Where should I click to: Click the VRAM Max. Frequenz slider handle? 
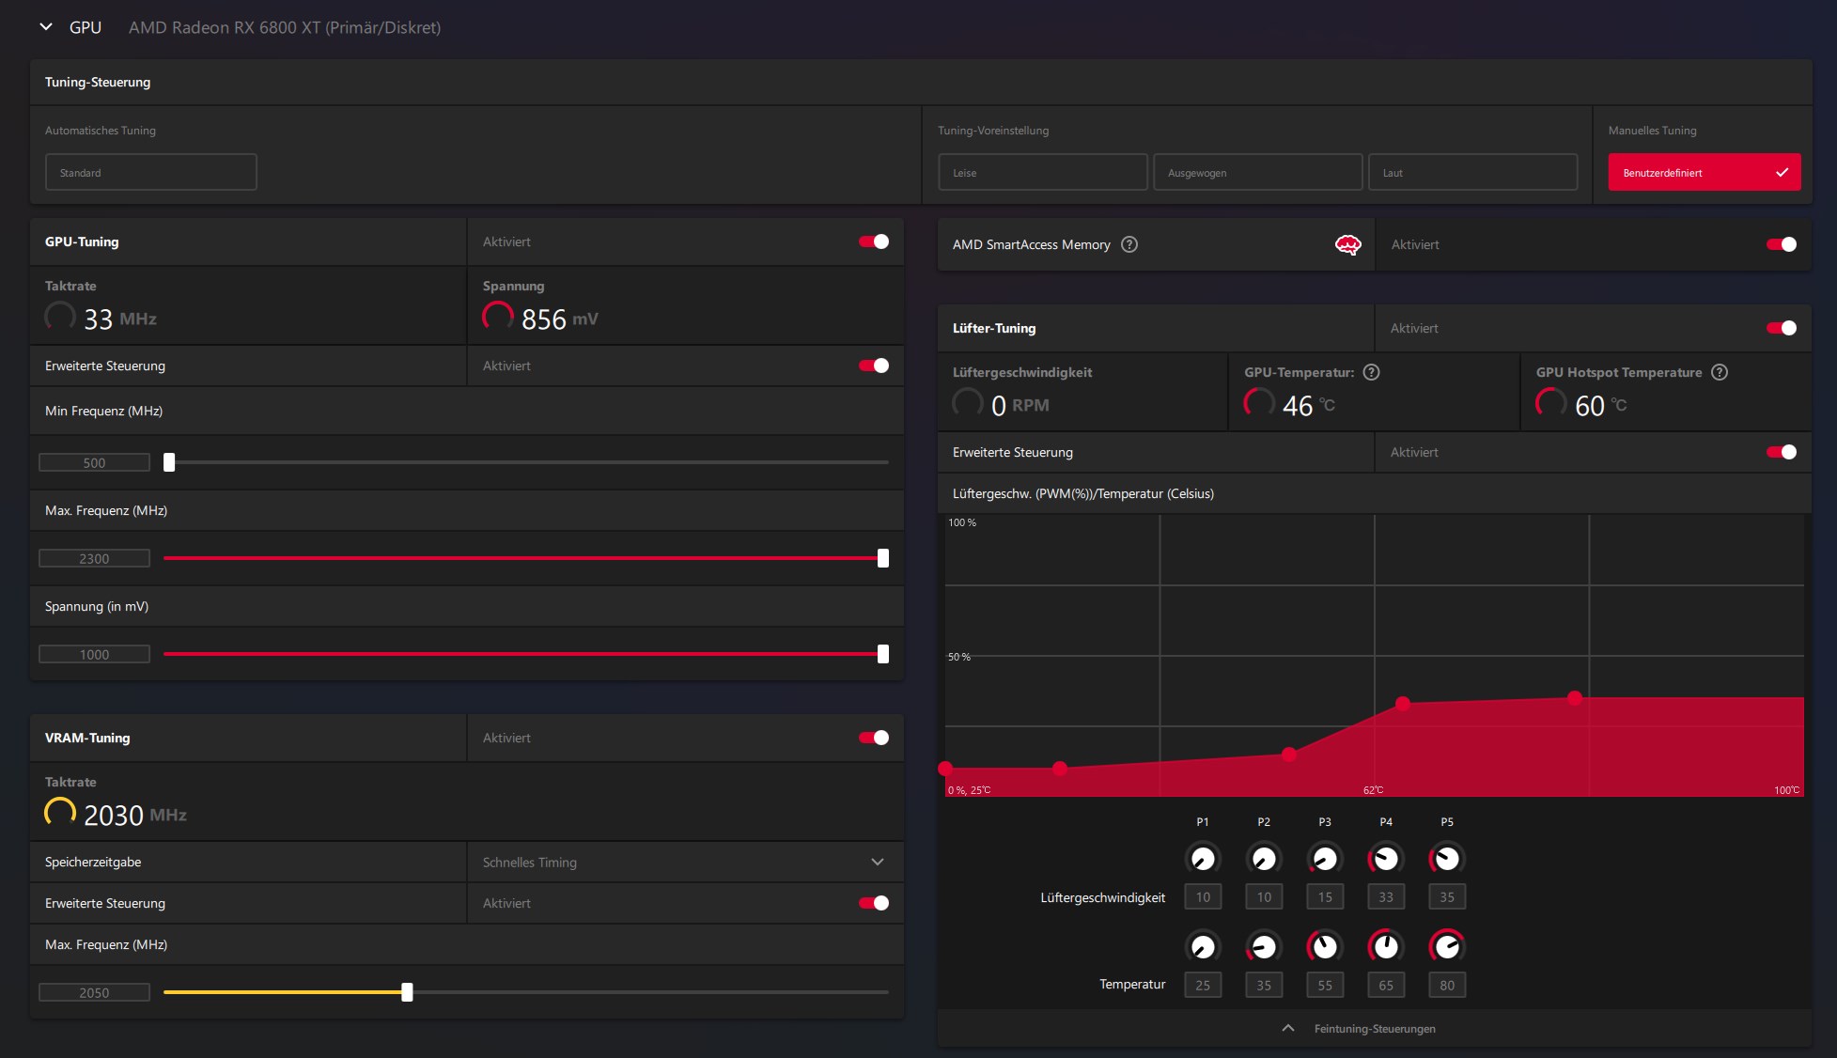coord(407,992)
